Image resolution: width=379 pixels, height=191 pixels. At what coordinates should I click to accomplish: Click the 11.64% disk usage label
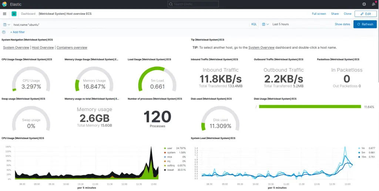[369, 107]
